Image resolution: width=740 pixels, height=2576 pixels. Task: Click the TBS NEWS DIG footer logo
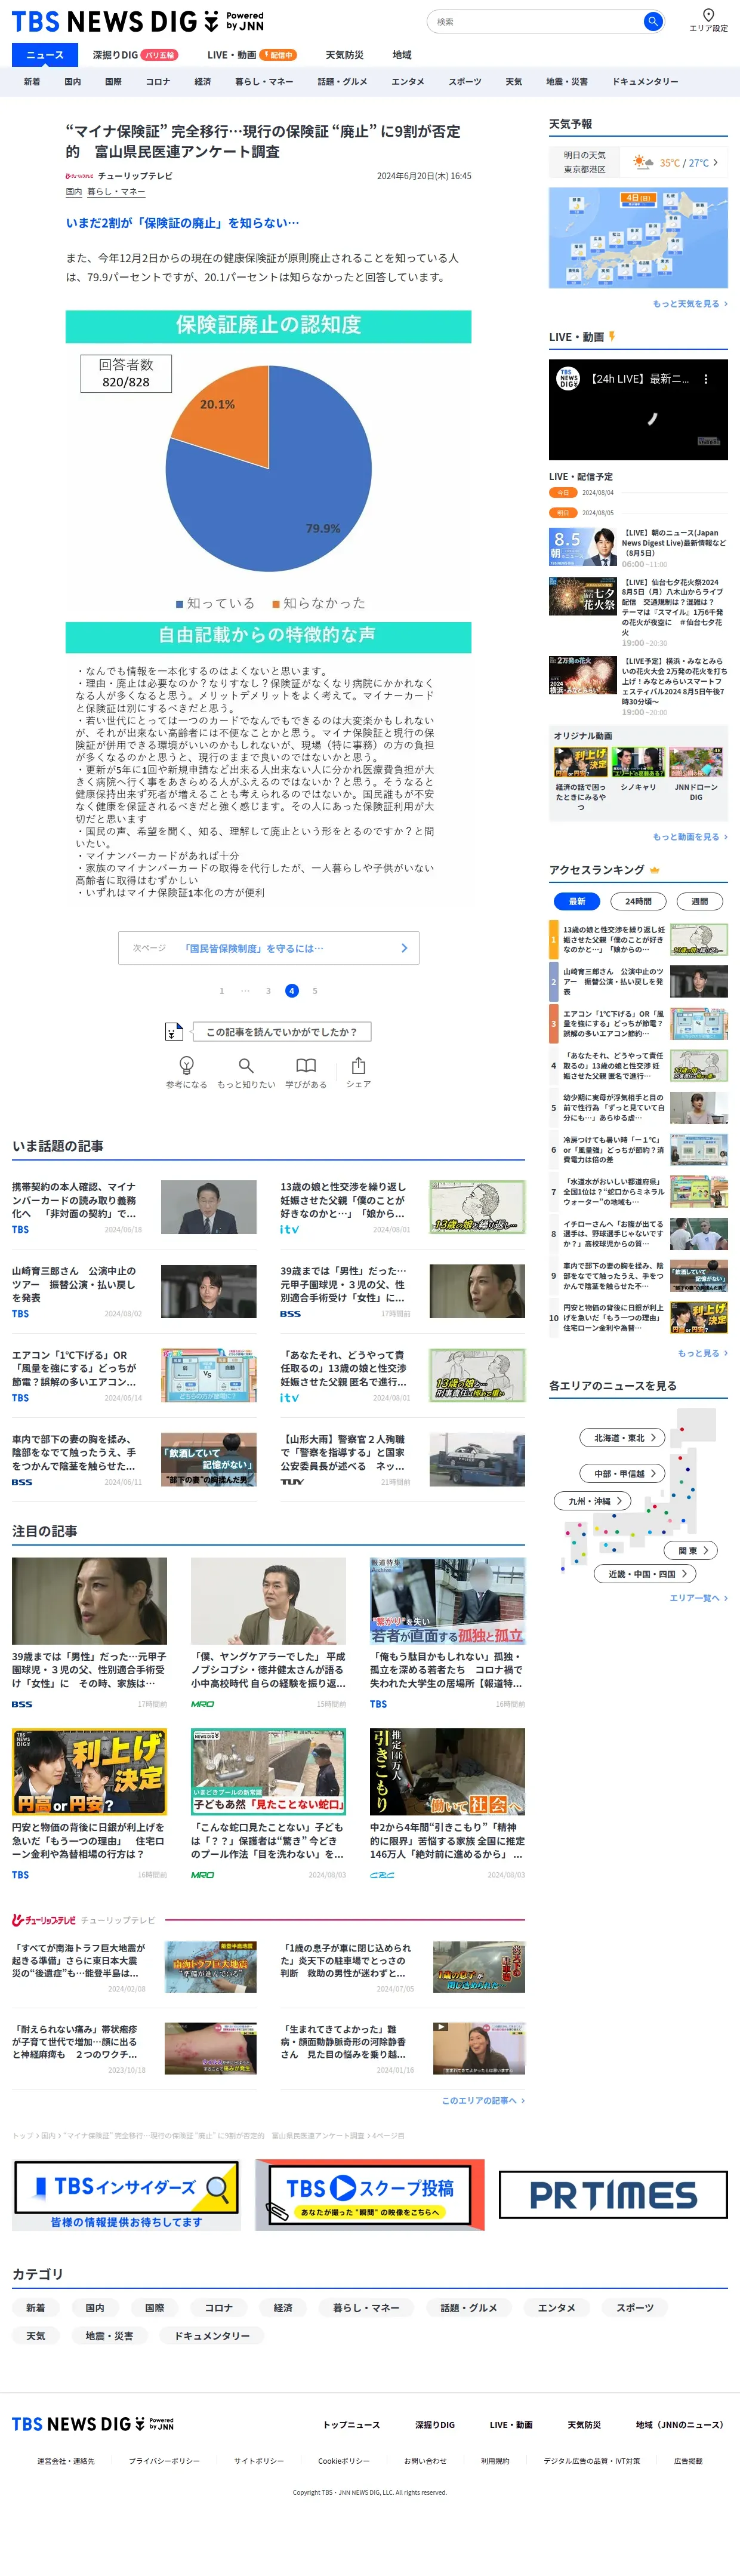[93, 2423]
